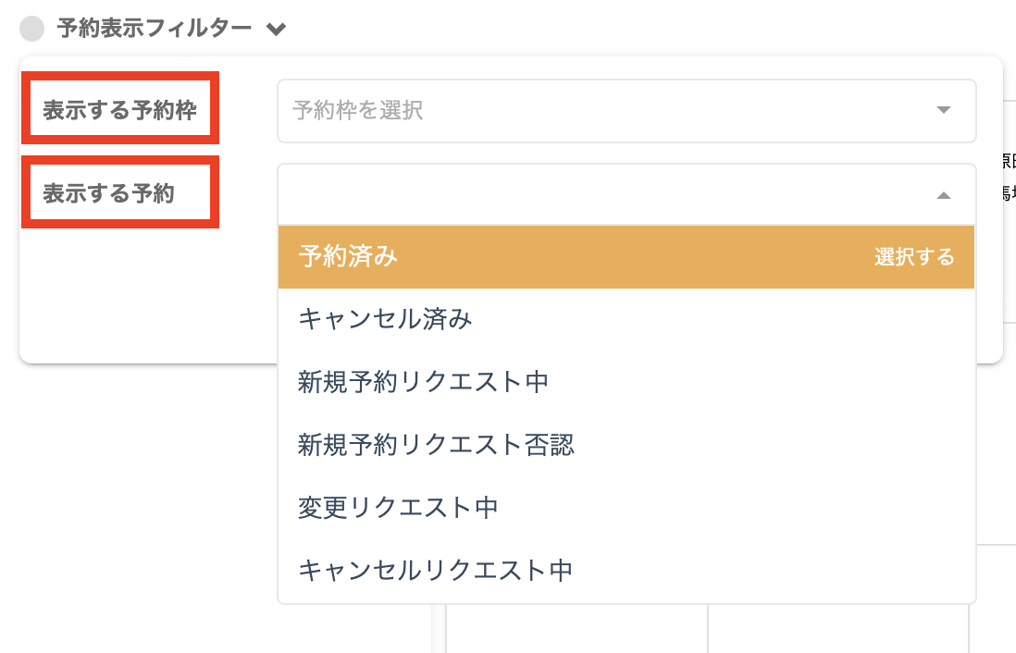1016x653 pixels.
Task: Click the 表示する予約 label
Action: 108,194
